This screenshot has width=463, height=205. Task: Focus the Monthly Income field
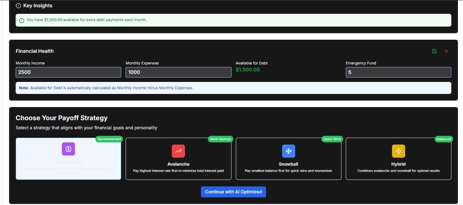coord(68,72)
